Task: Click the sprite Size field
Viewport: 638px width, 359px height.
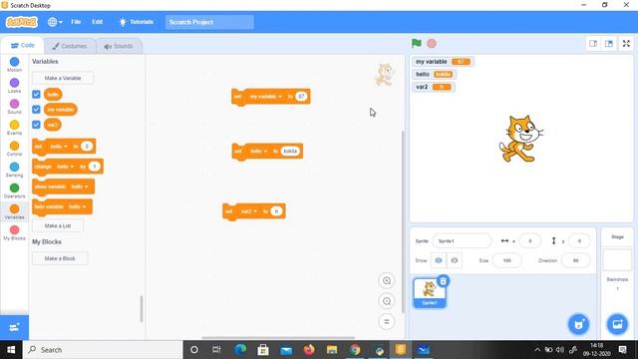Action: [x=507, y=260]
